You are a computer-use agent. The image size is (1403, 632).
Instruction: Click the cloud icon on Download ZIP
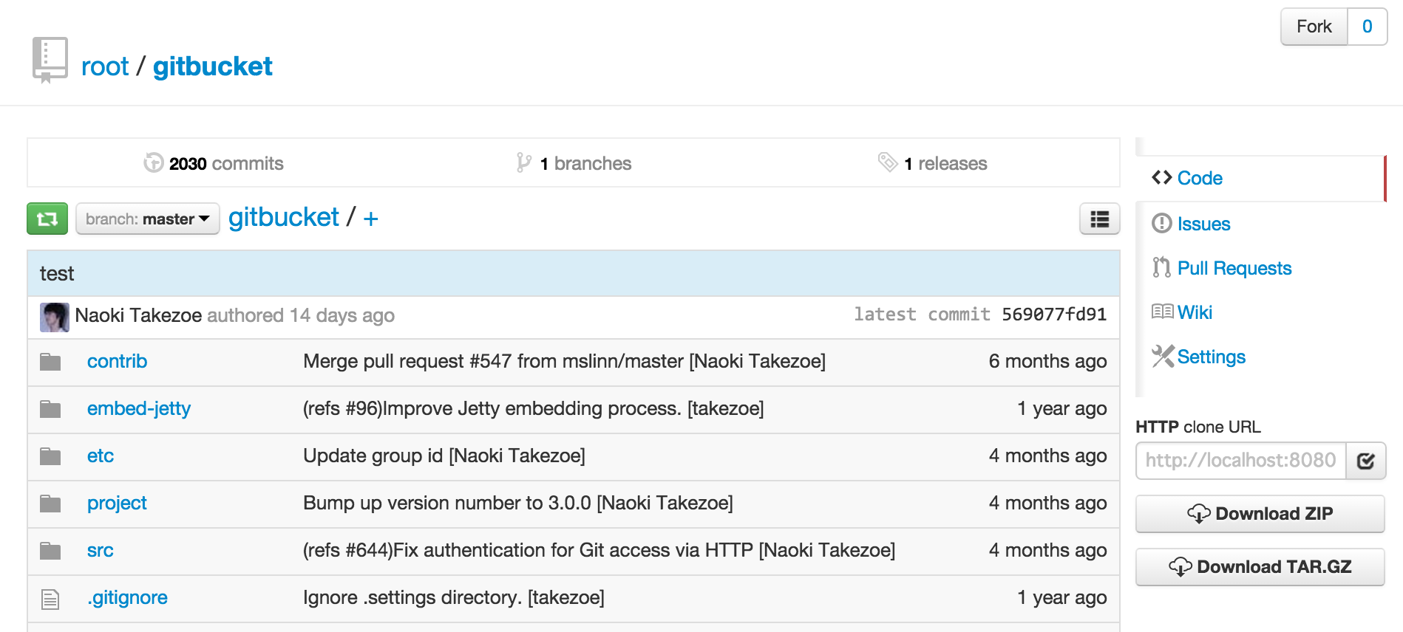coord(1198,514)
